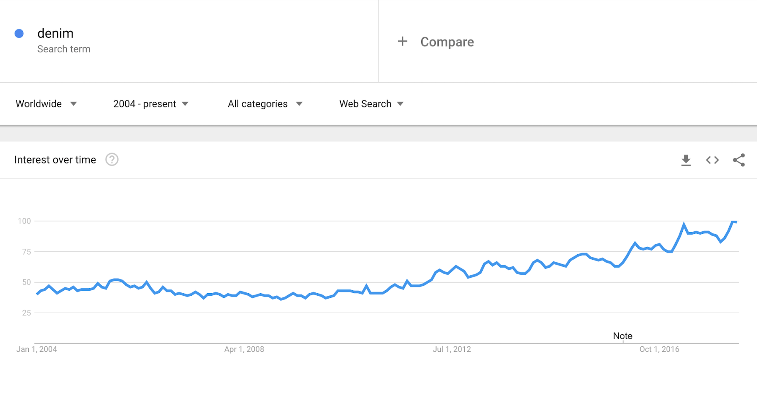
Task: Click the share icon
Action: (739, 160)
